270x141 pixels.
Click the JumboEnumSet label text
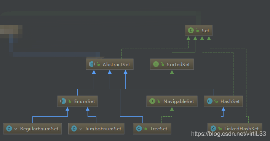103,129
